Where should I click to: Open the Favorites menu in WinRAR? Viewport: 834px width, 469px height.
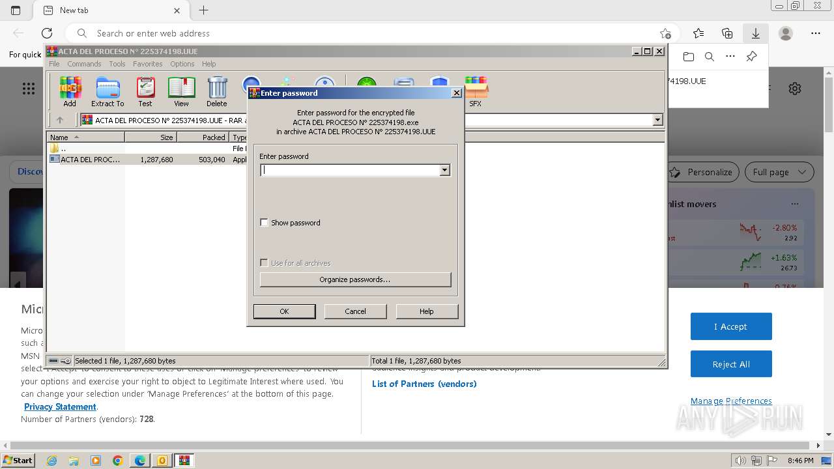(148, 64)
